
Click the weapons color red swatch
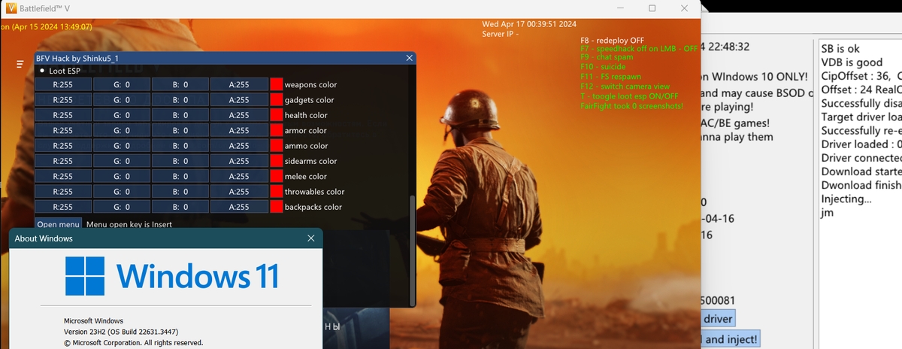276,85
